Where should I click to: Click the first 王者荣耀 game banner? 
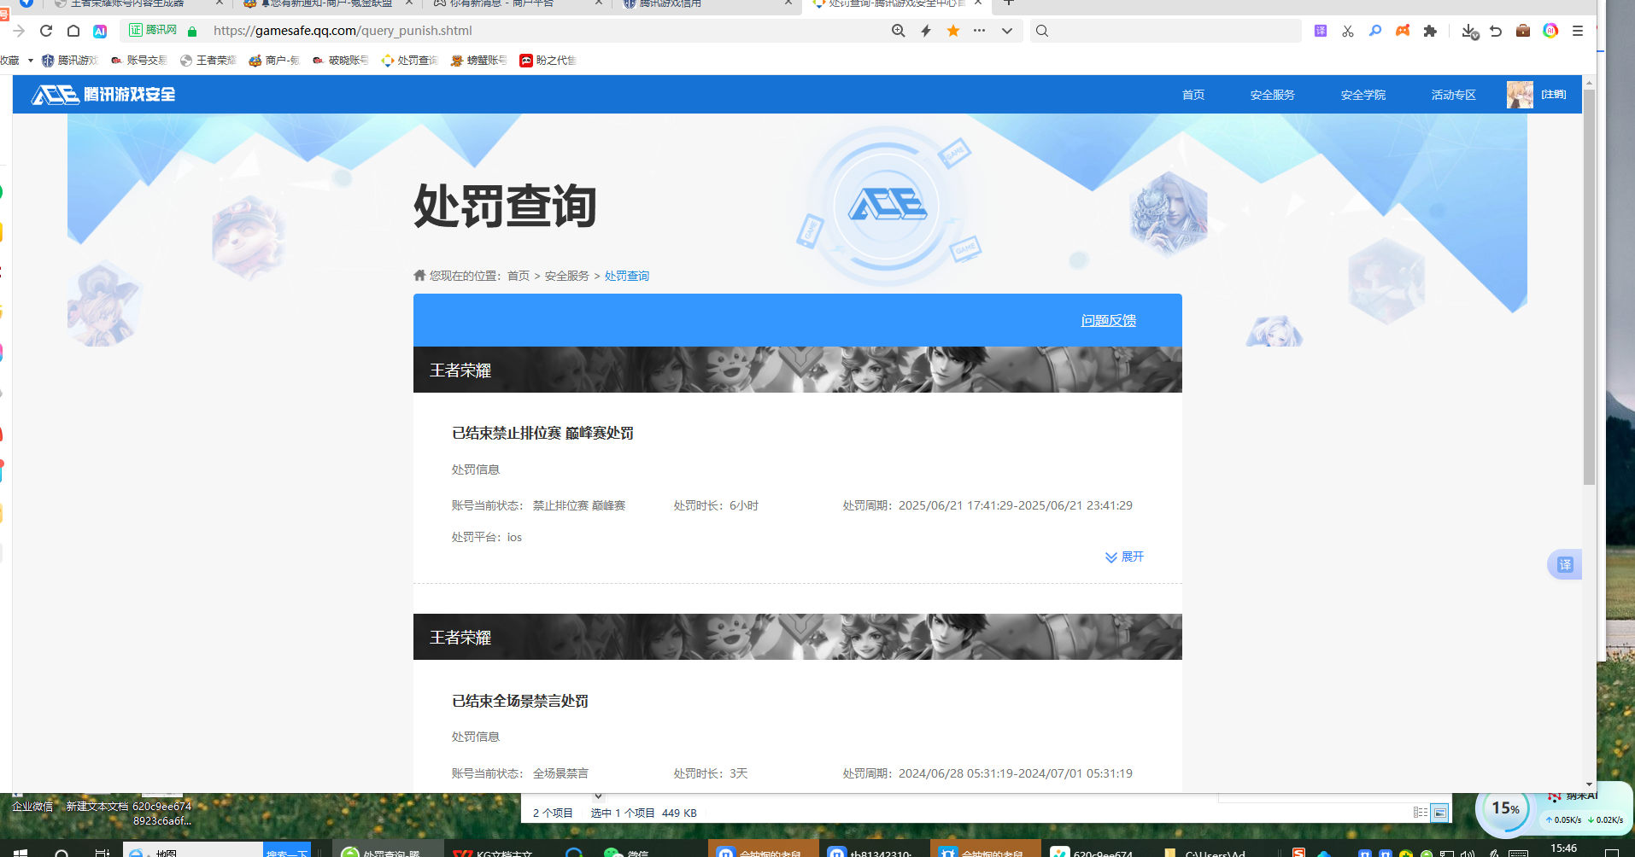pyautogui.click(x=798, y=370)
